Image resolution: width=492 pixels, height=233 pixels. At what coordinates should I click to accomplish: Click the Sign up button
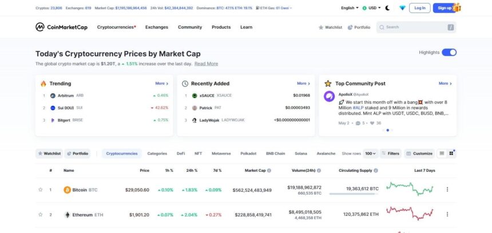445,8
